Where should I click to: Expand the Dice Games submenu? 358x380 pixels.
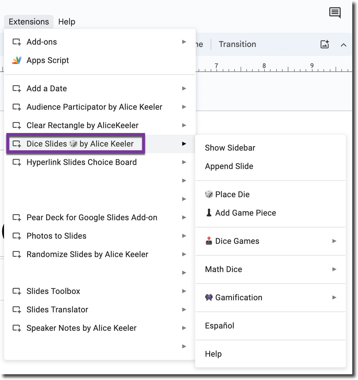tap(334, 241)
